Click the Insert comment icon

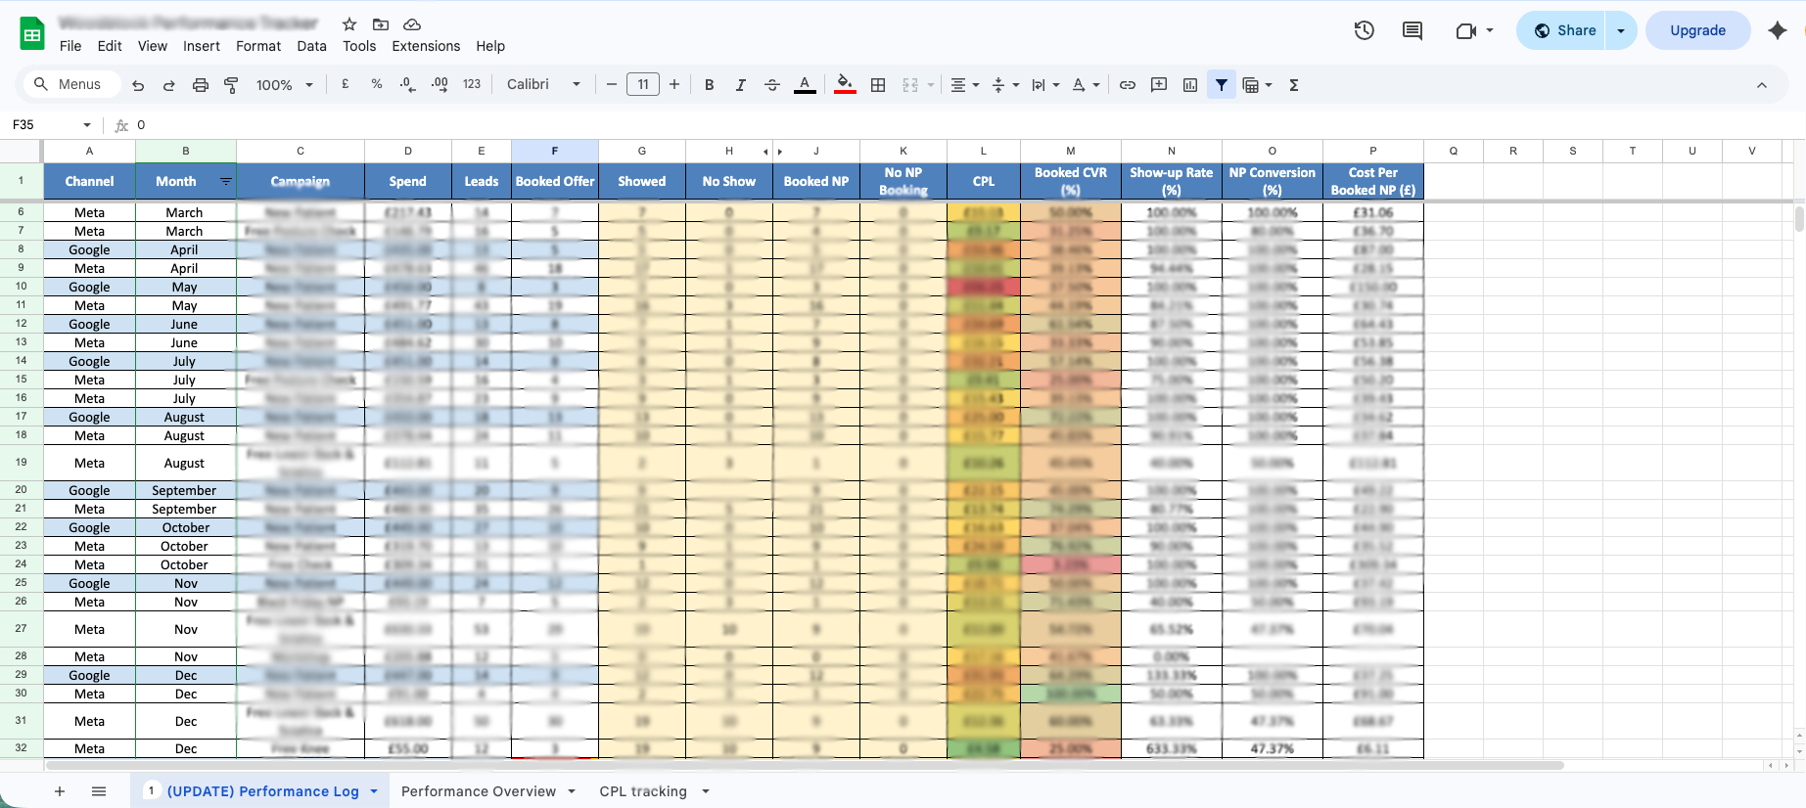(1159, 85)
